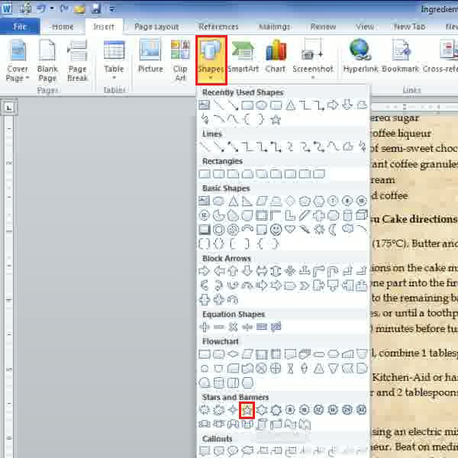This screenshot has height=458, width=458.
Task: Switch to the View tab
Action: [365, 27]
